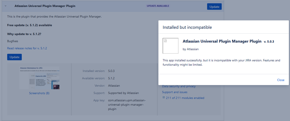Click the incompatibility warning message in dialog
This screenshot has height=121, width=290.
click(221, 63)
